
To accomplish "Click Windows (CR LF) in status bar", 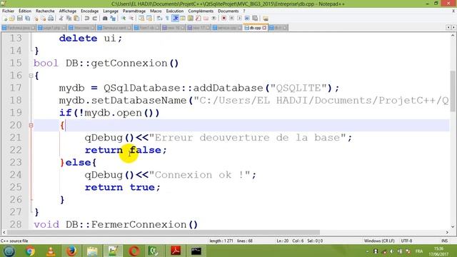I will [x=379, y=241].
